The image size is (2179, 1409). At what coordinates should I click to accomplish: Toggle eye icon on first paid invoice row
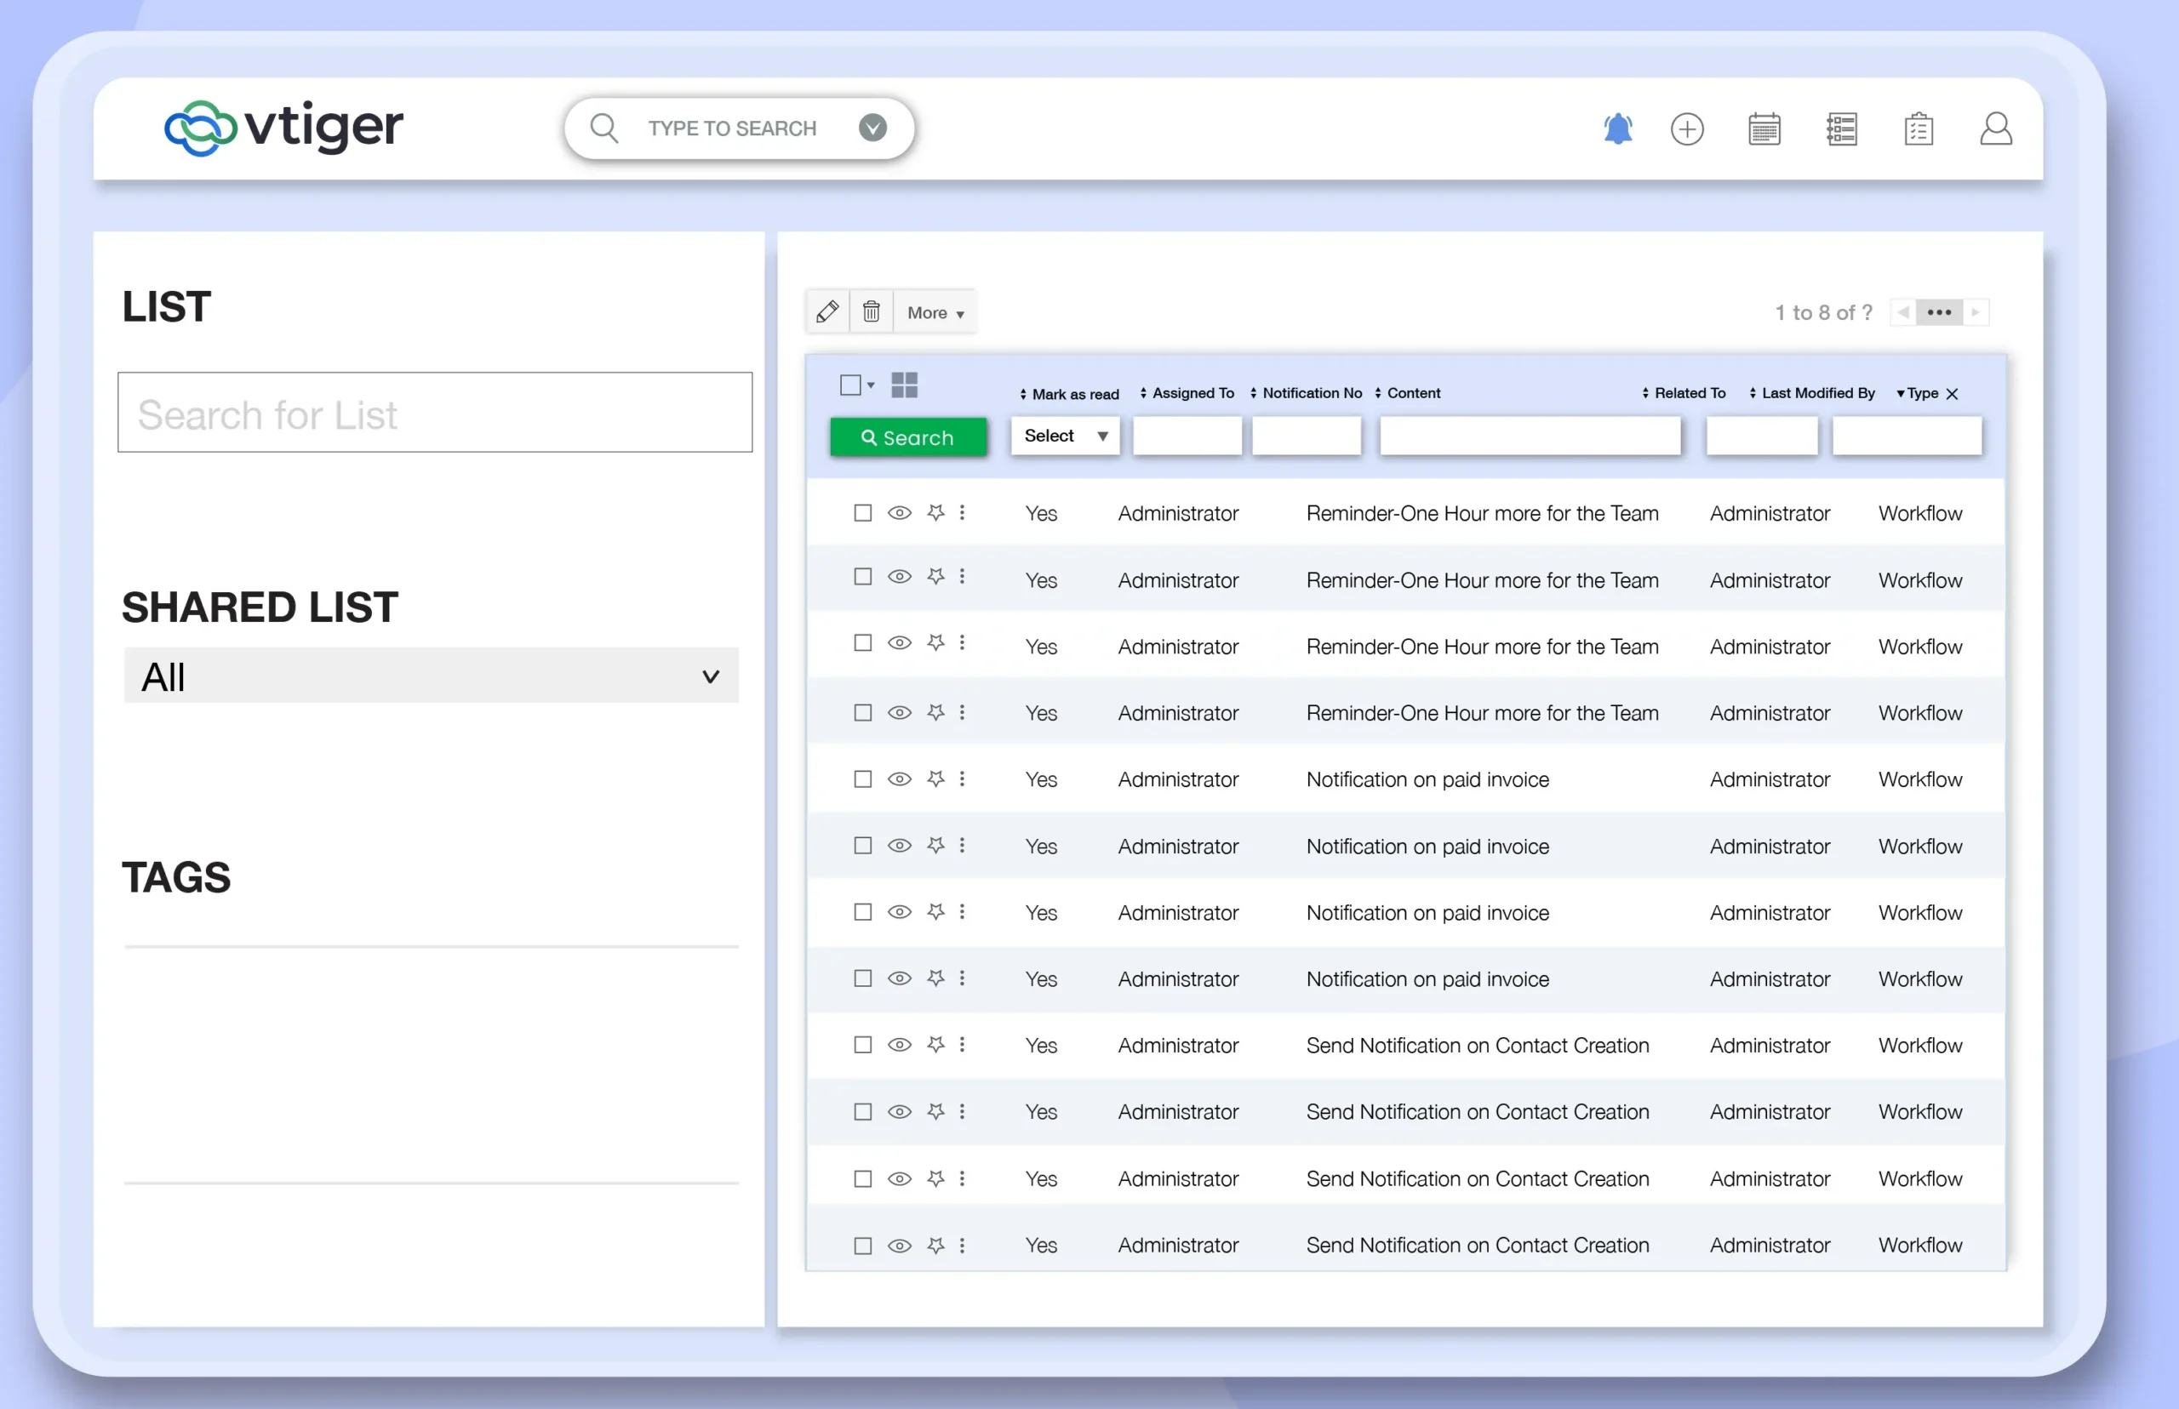[900, 779]
